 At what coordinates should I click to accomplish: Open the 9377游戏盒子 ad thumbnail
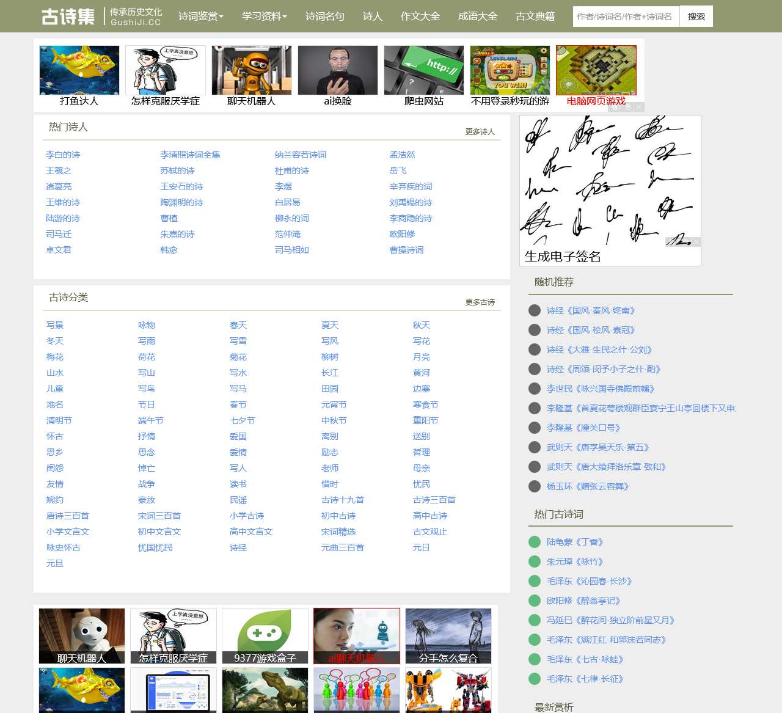pos(265,636)
